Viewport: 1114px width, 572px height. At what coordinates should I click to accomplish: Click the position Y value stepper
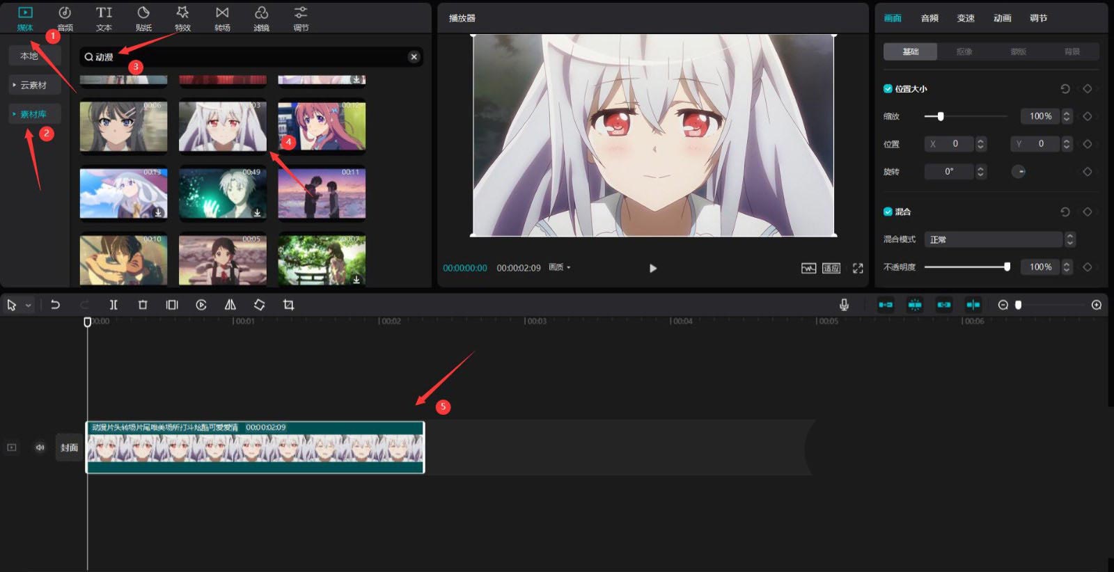pyautogui.click(x=1067, y=144)
